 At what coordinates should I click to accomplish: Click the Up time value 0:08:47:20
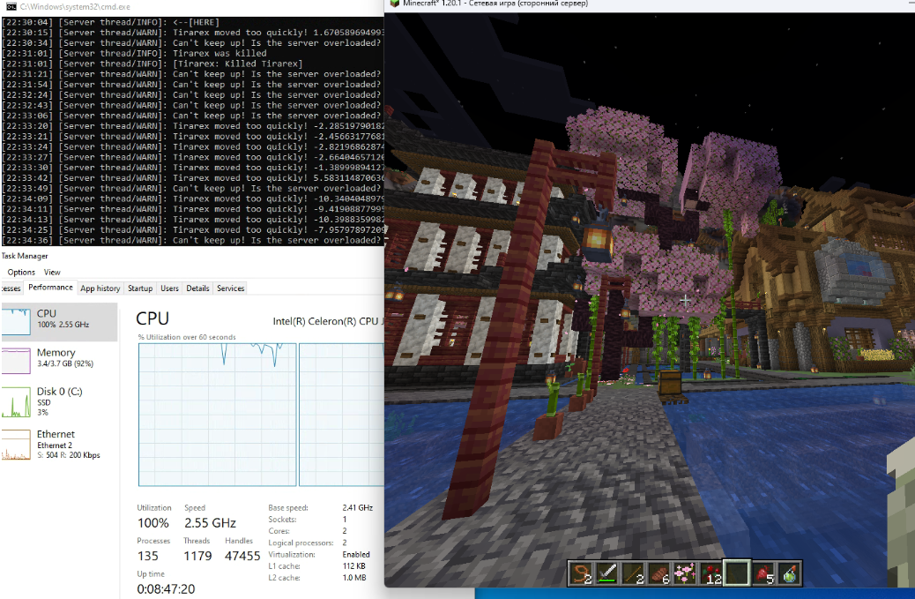tap(166, 589)
